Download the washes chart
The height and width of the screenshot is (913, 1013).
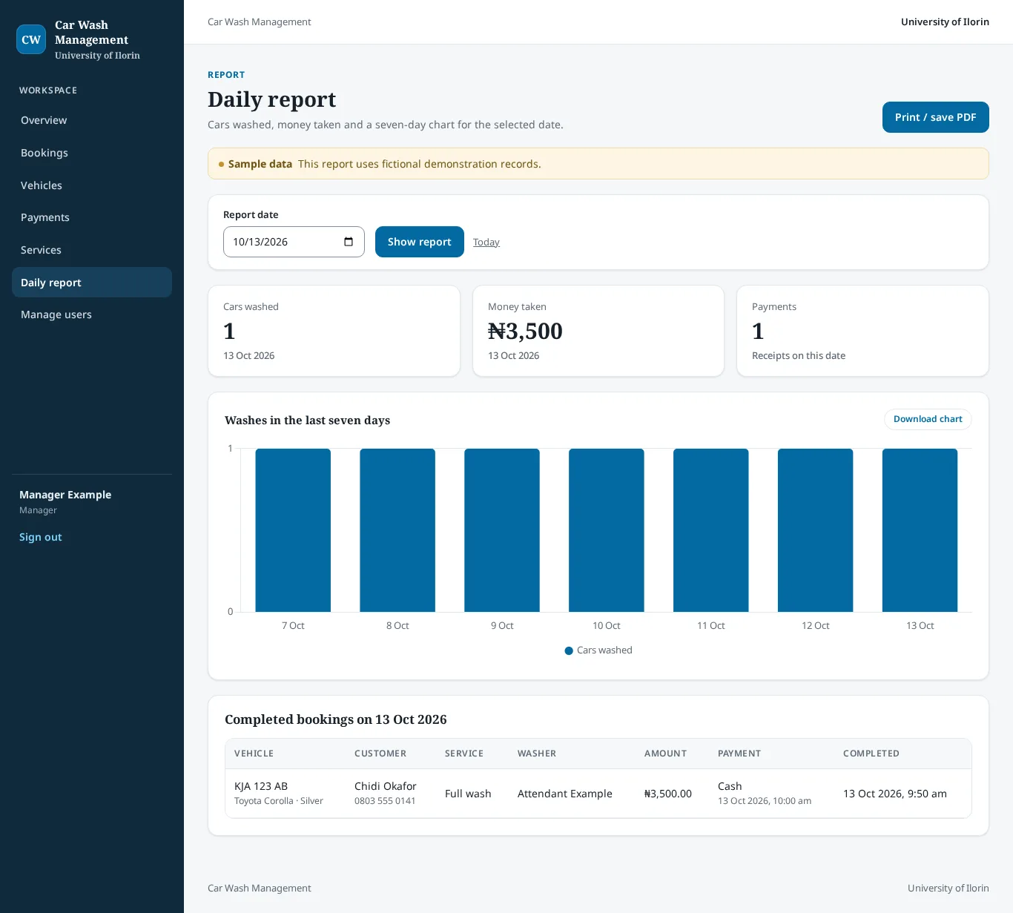[x=928, y=419]
